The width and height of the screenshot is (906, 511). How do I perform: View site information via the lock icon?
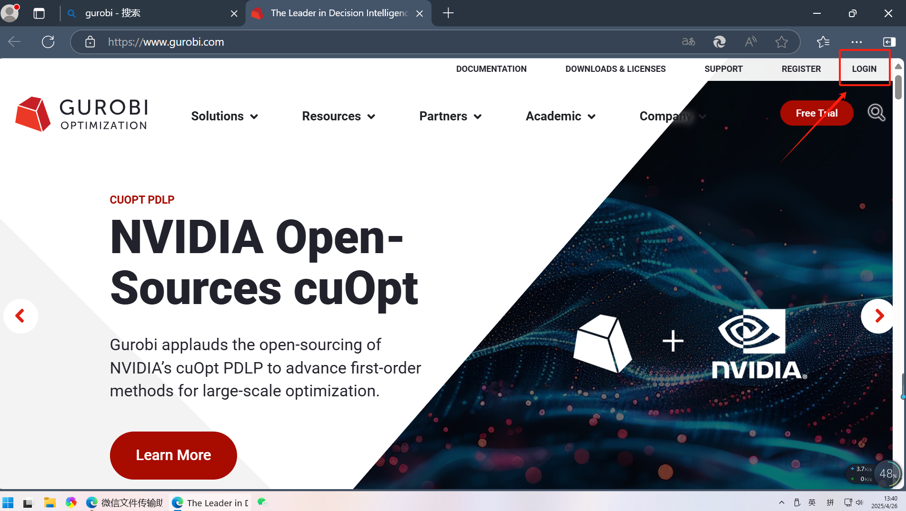tap(90, 42)
